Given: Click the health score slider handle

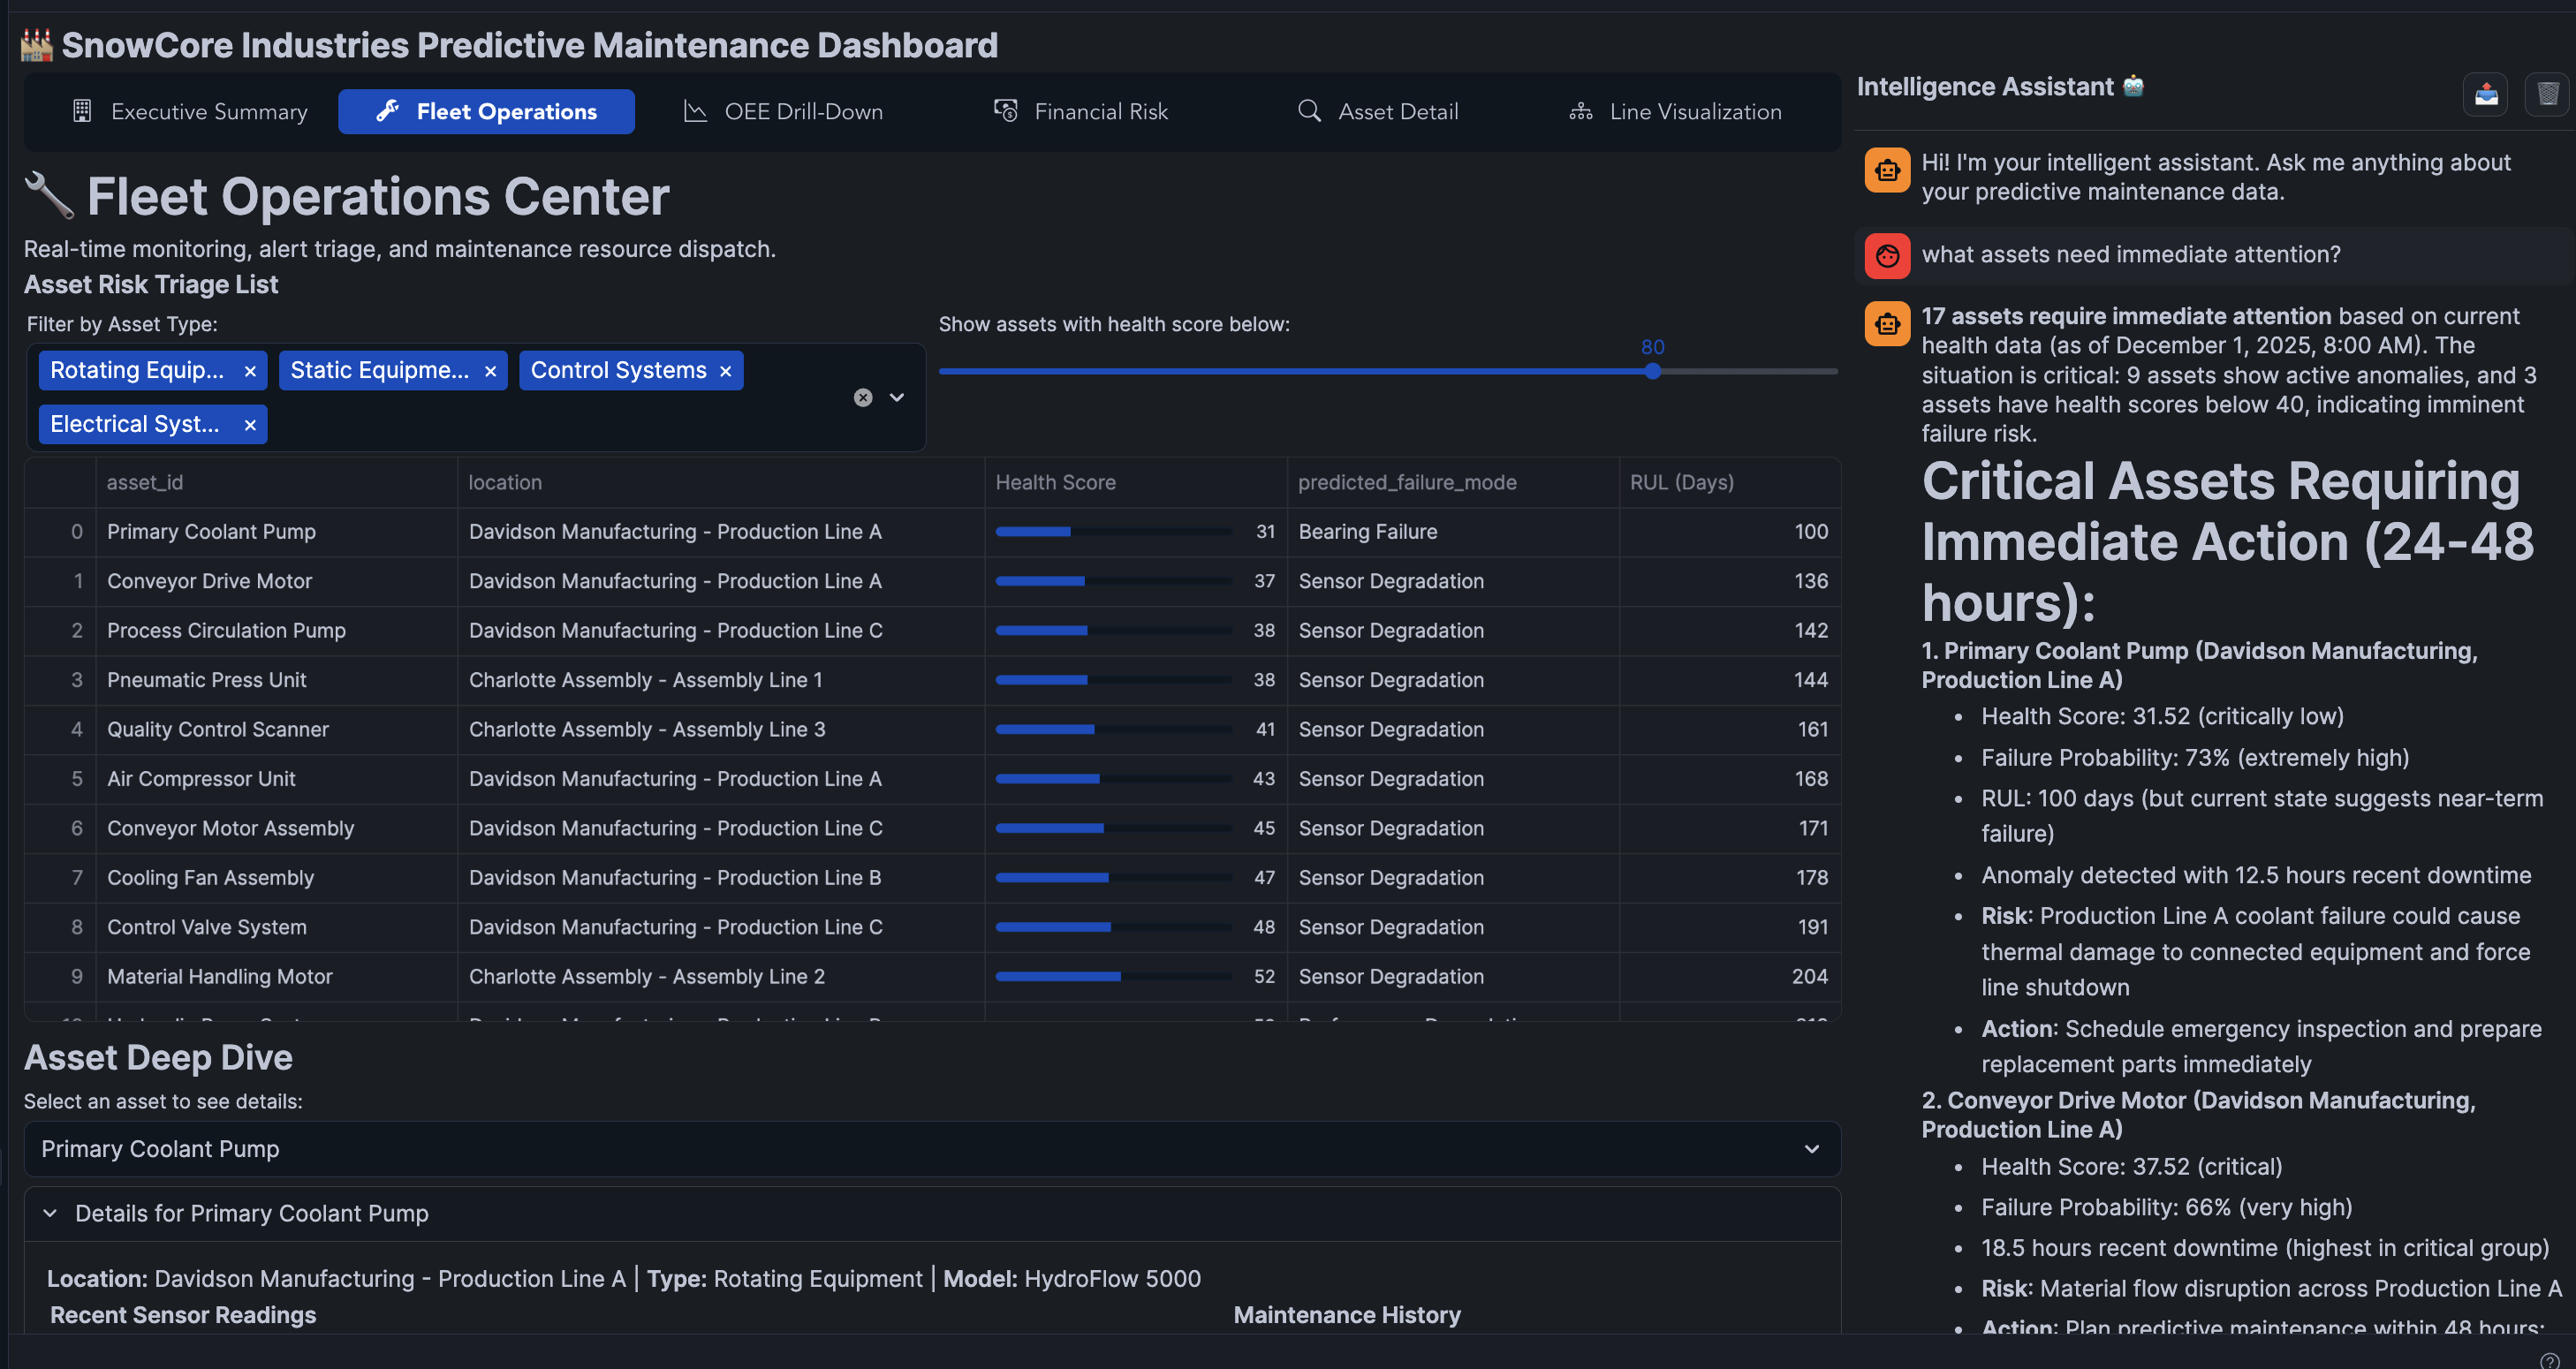Looking at the screenshot, I should tap(1652, 371).
